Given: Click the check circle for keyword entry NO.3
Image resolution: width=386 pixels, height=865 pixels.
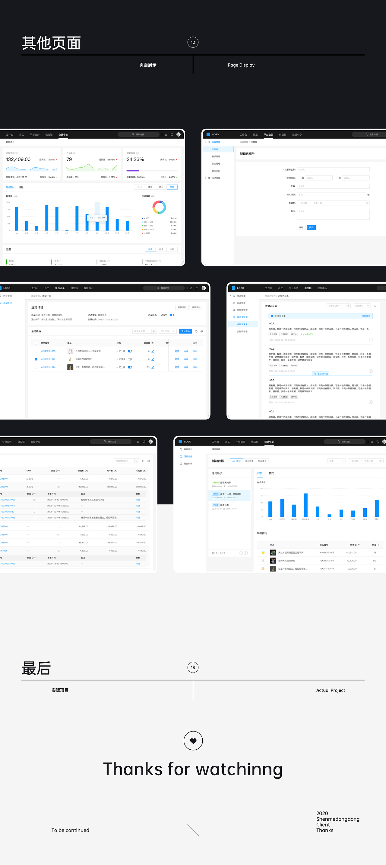Looking at the screenshot, I should click(x=371, y=402).
